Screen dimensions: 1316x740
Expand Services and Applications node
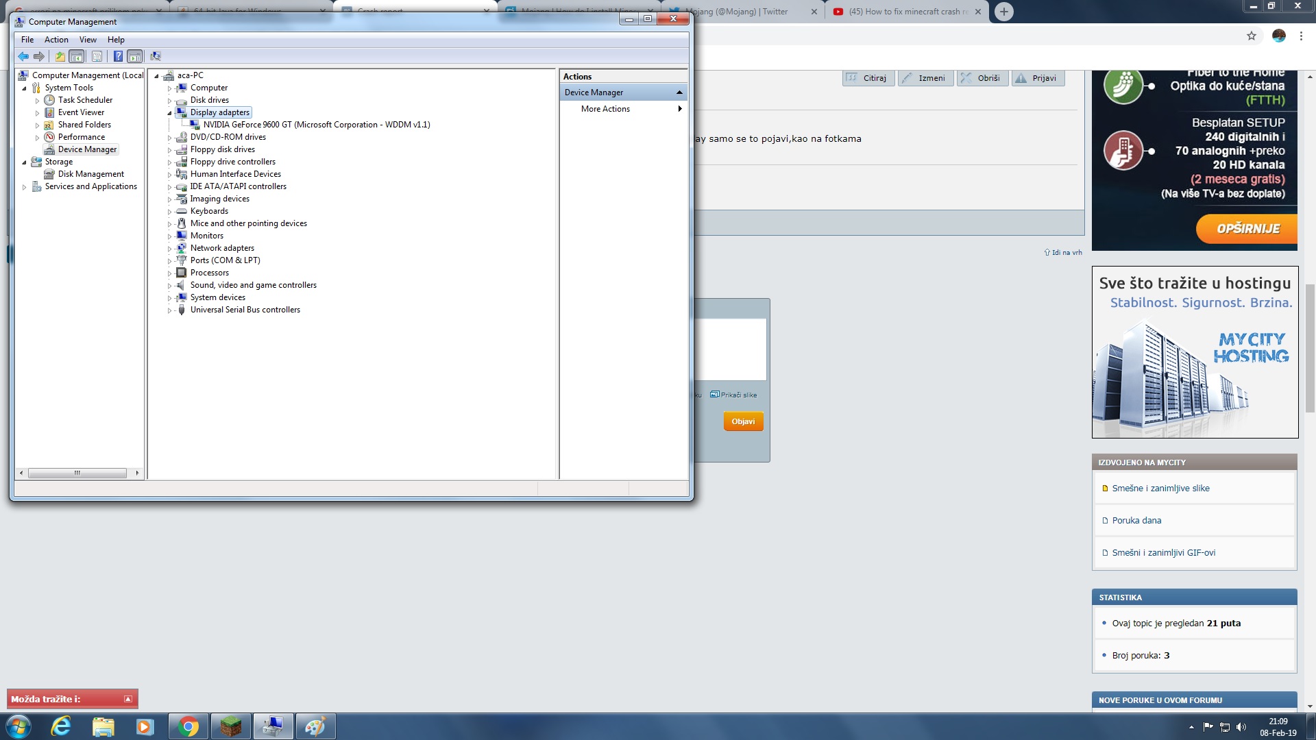pyautogui.click(x=25, y=187)
